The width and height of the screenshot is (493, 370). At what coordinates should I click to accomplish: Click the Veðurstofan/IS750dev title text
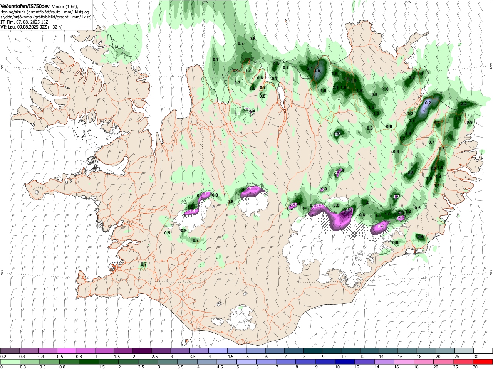25,6
